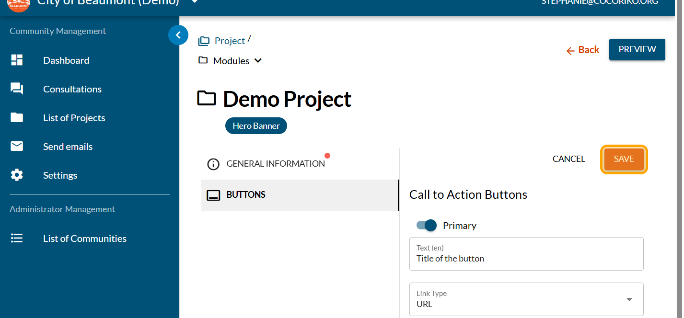
Task: Toggle the Primary button switch off
Action: (427, 226)
